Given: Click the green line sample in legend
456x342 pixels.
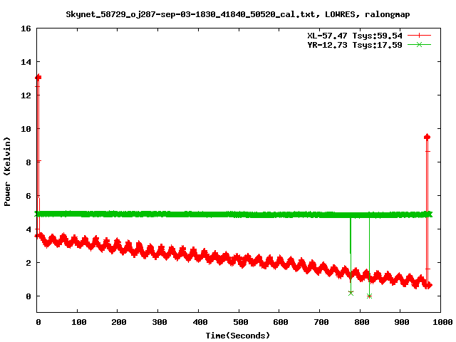Looking at the screenshot, I should pos(419,44).
